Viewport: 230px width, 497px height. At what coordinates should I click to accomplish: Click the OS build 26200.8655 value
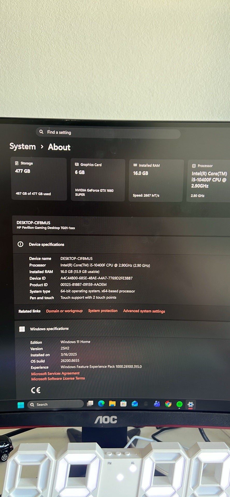(70, 361)
